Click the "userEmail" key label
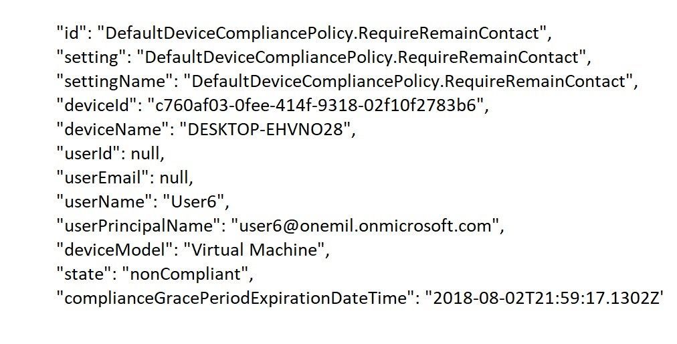Viewport: 677px width, 344px height. point(104,178)
